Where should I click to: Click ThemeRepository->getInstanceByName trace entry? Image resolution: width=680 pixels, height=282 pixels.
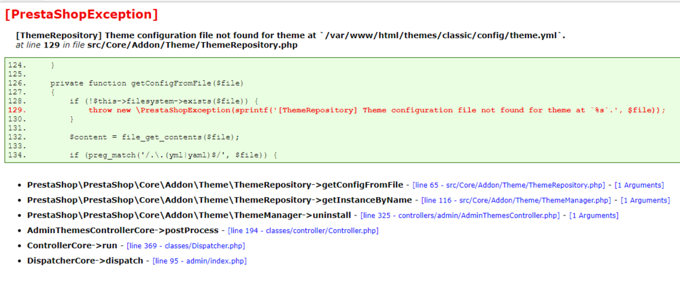(x=220, y=200)
